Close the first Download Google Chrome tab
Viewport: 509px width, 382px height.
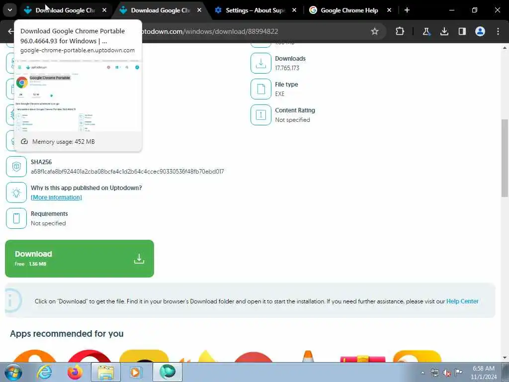click(104, 10)
